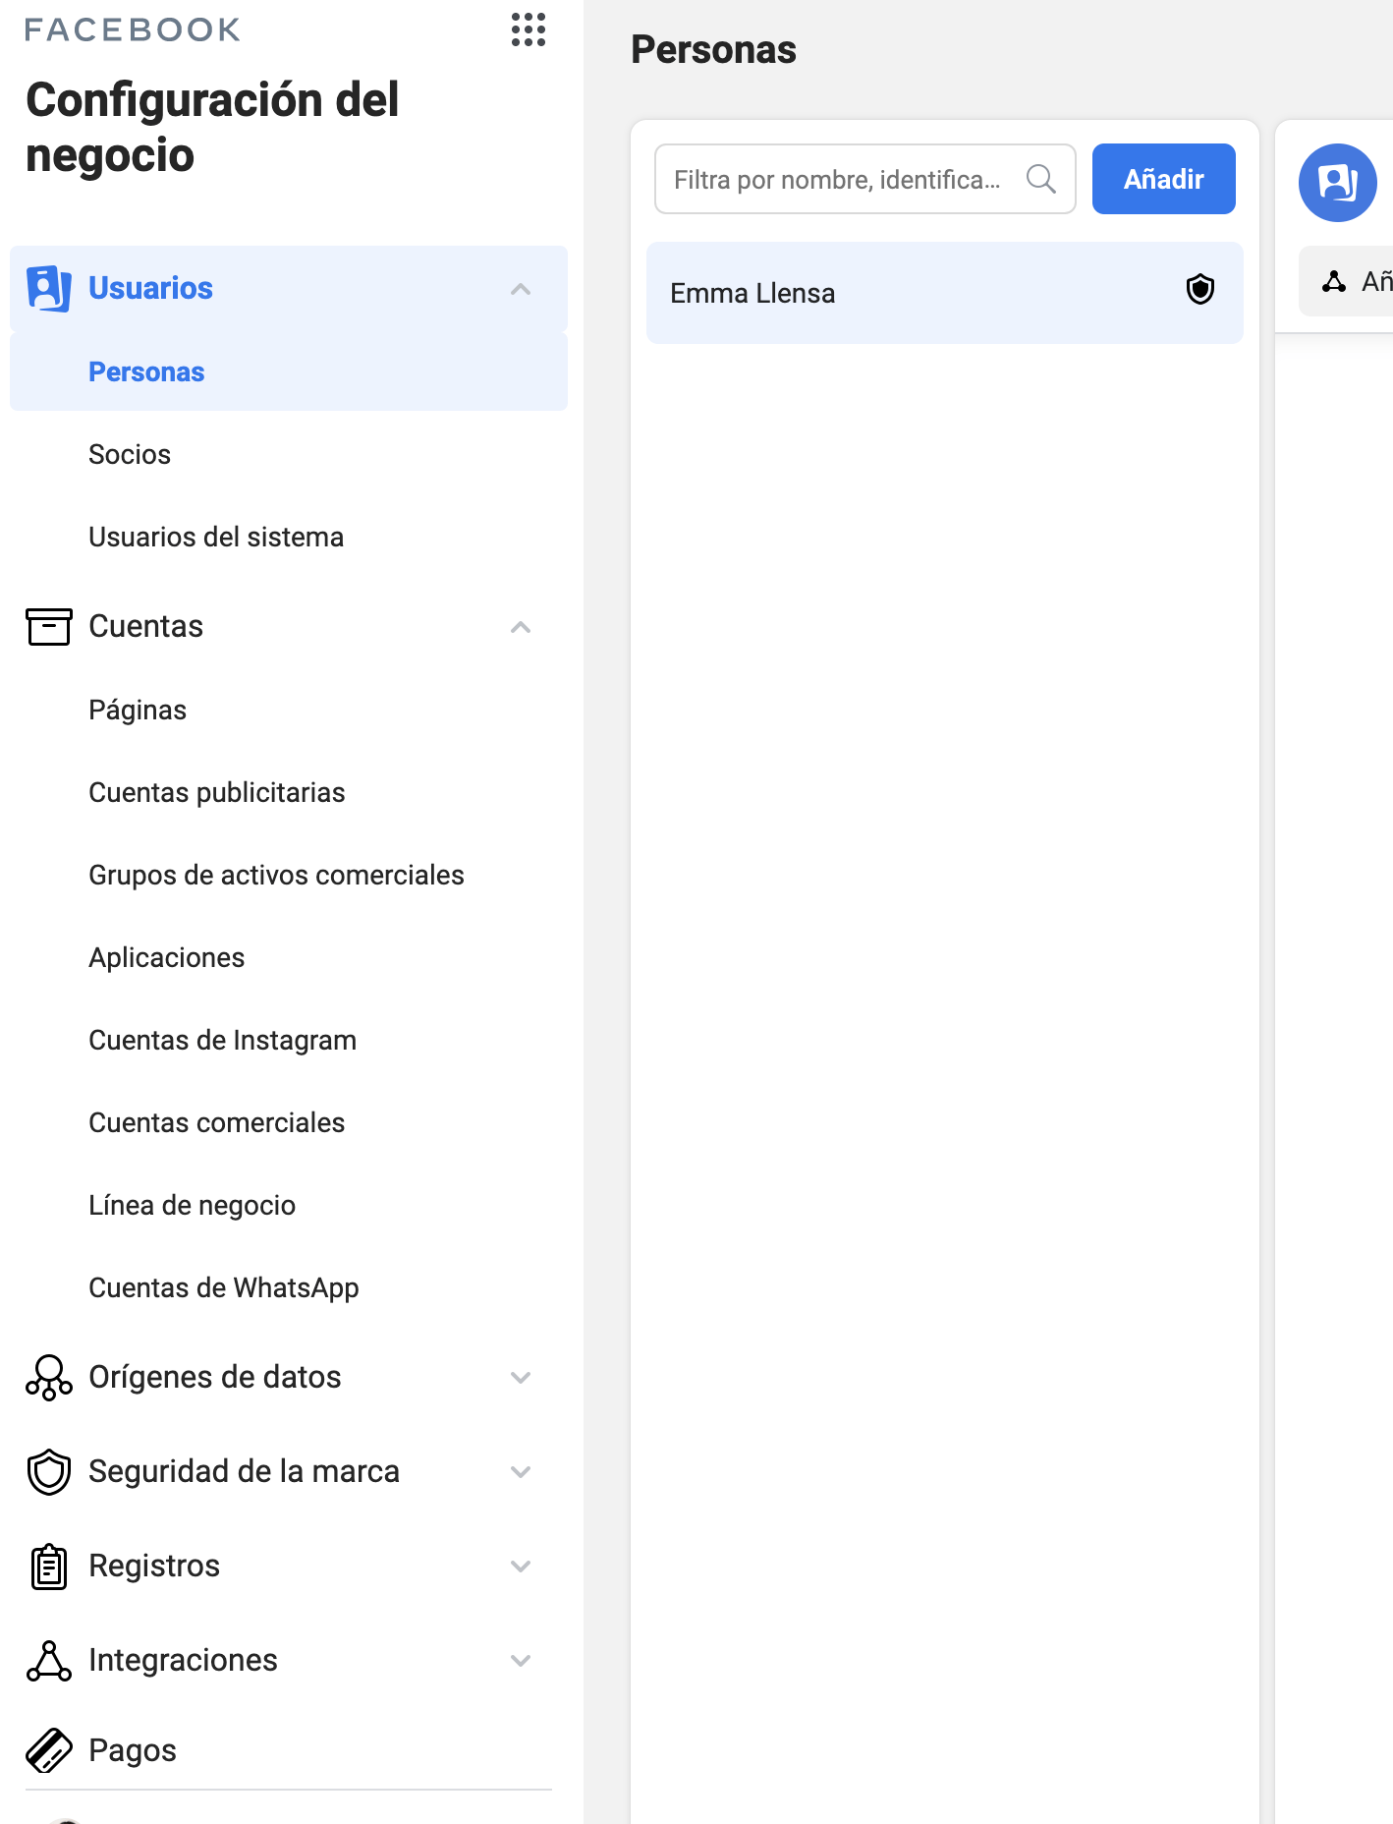Screen dimensions: 1393x1824
Task: Collapse the Cuentas section chevron
Action: click(521, 626)
